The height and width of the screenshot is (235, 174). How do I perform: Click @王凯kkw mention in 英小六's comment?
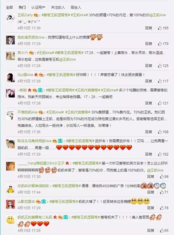click(68, 59)
